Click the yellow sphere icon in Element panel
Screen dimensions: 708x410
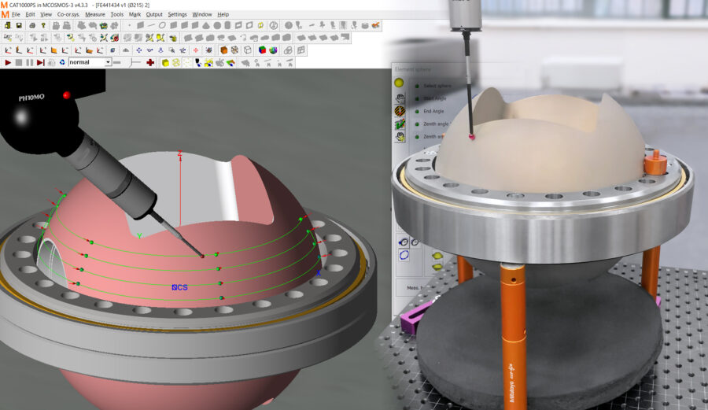coord(400,83)
